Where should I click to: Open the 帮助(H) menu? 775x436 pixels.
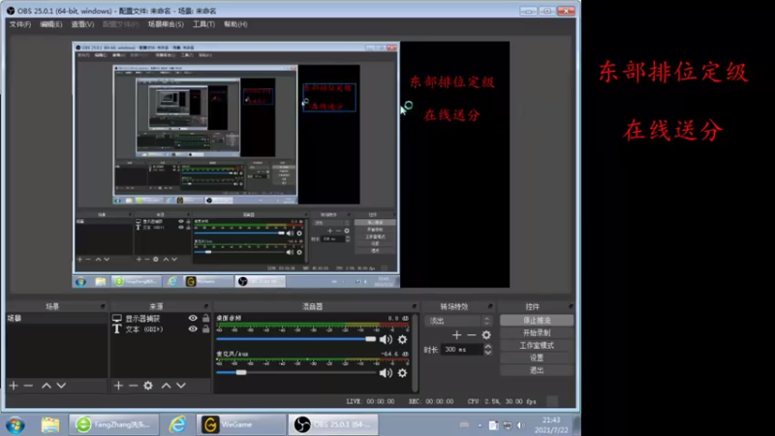[x=235, y=24]
